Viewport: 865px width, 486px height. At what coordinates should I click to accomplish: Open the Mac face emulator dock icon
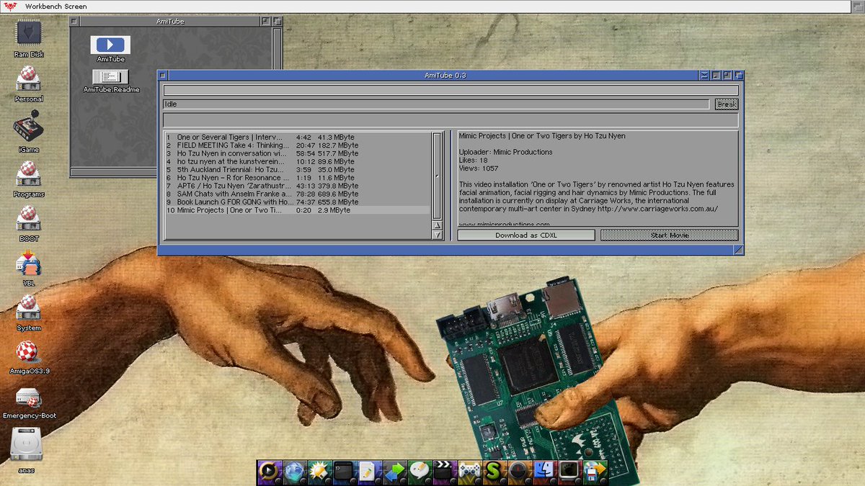(544, 471)
